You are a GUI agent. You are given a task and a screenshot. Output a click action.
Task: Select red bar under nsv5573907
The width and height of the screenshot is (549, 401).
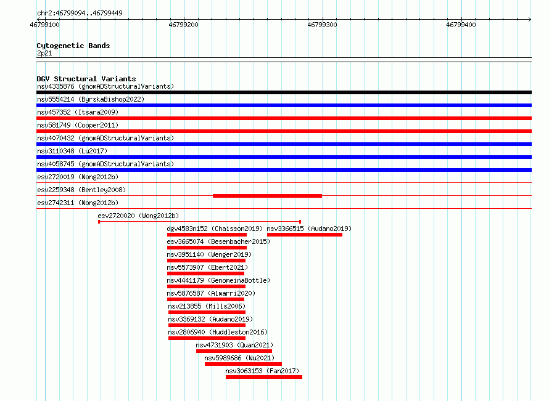tap(205, 273)
